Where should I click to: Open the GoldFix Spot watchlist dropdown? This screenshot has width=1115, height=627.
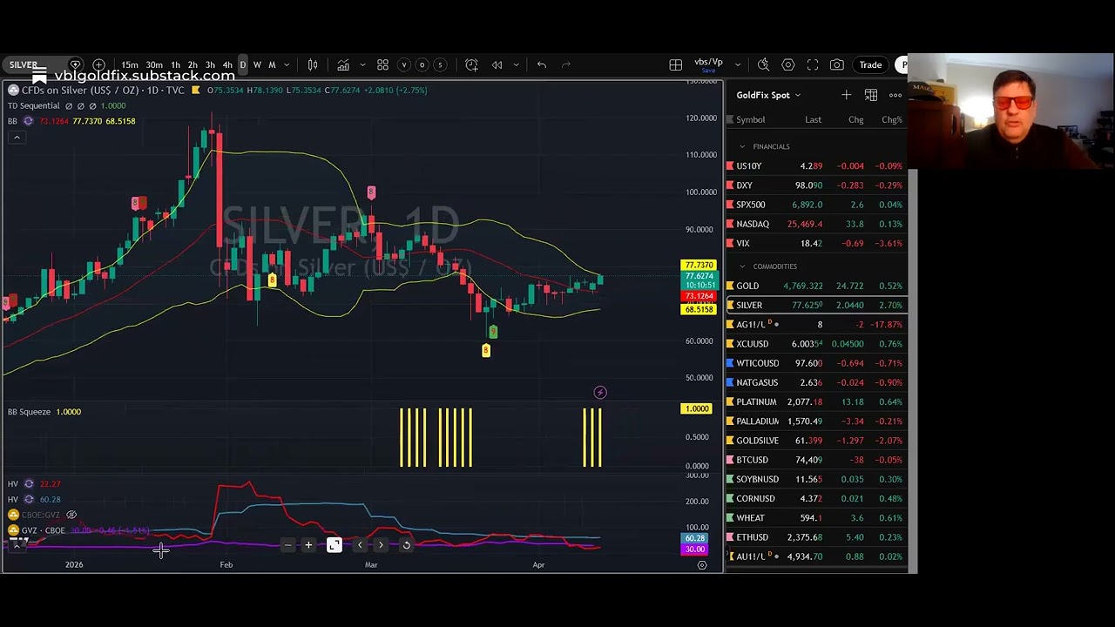point(768,95)
